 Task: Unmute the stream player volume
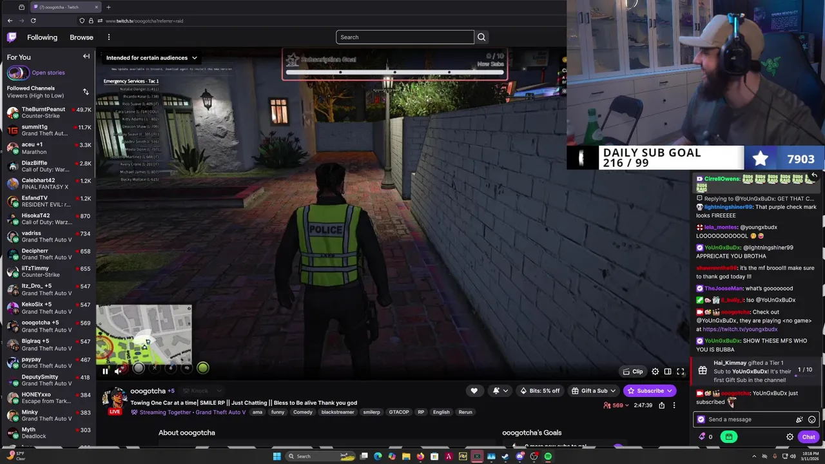119,371
